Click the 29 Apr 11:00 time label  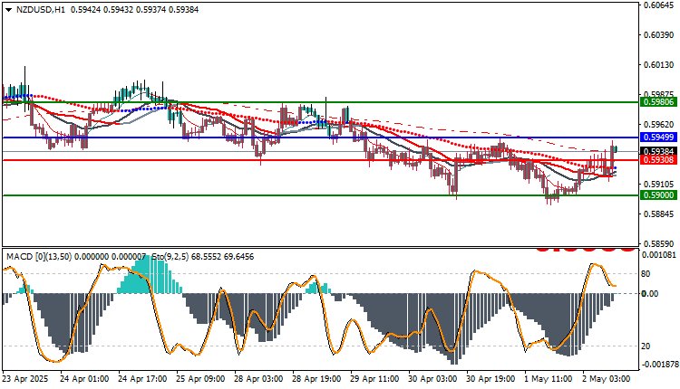pyautogui.click(x=374, y=379)
